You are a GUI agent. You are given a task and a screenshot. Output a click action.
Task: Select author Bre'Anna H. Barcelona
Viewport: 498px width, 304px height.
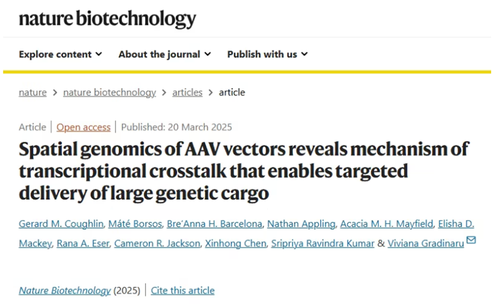click(214, 223)
